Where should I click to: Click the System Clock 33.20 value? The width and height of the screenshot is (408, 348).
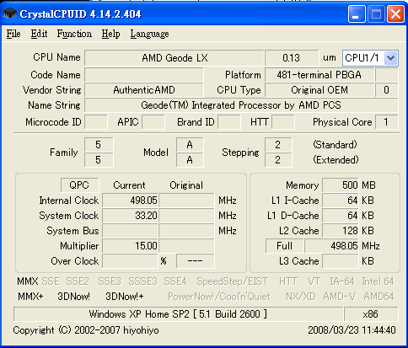pyautogui.click(x=131, y=216)
